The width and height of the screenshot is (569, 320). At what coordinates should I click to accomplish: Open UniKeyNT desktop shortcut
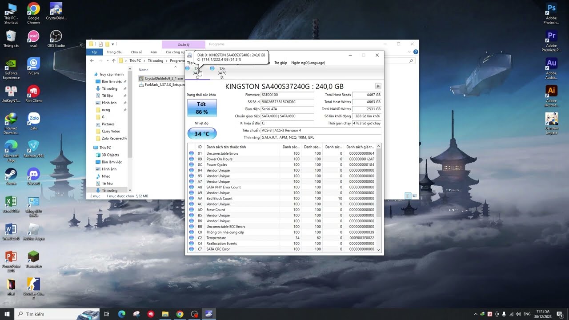[x=11, y=94]
